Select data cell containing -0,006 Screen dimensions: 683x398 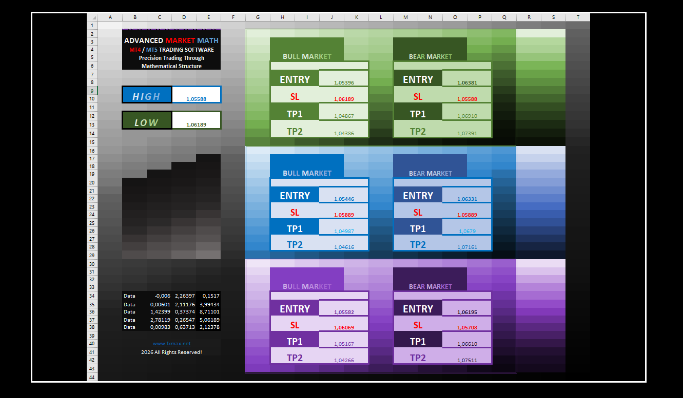tap(160, 296)
